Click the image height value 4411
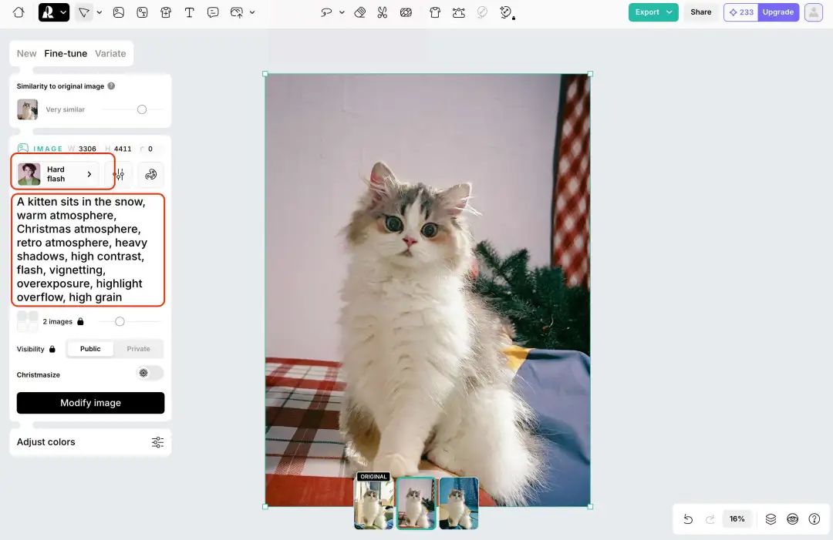The width and height of the screenshot is (833, 540). pos(122,149)
